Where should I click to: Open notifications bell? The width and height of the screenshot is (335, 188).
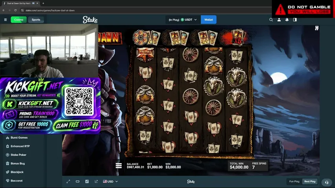click(x=287, y=20)
